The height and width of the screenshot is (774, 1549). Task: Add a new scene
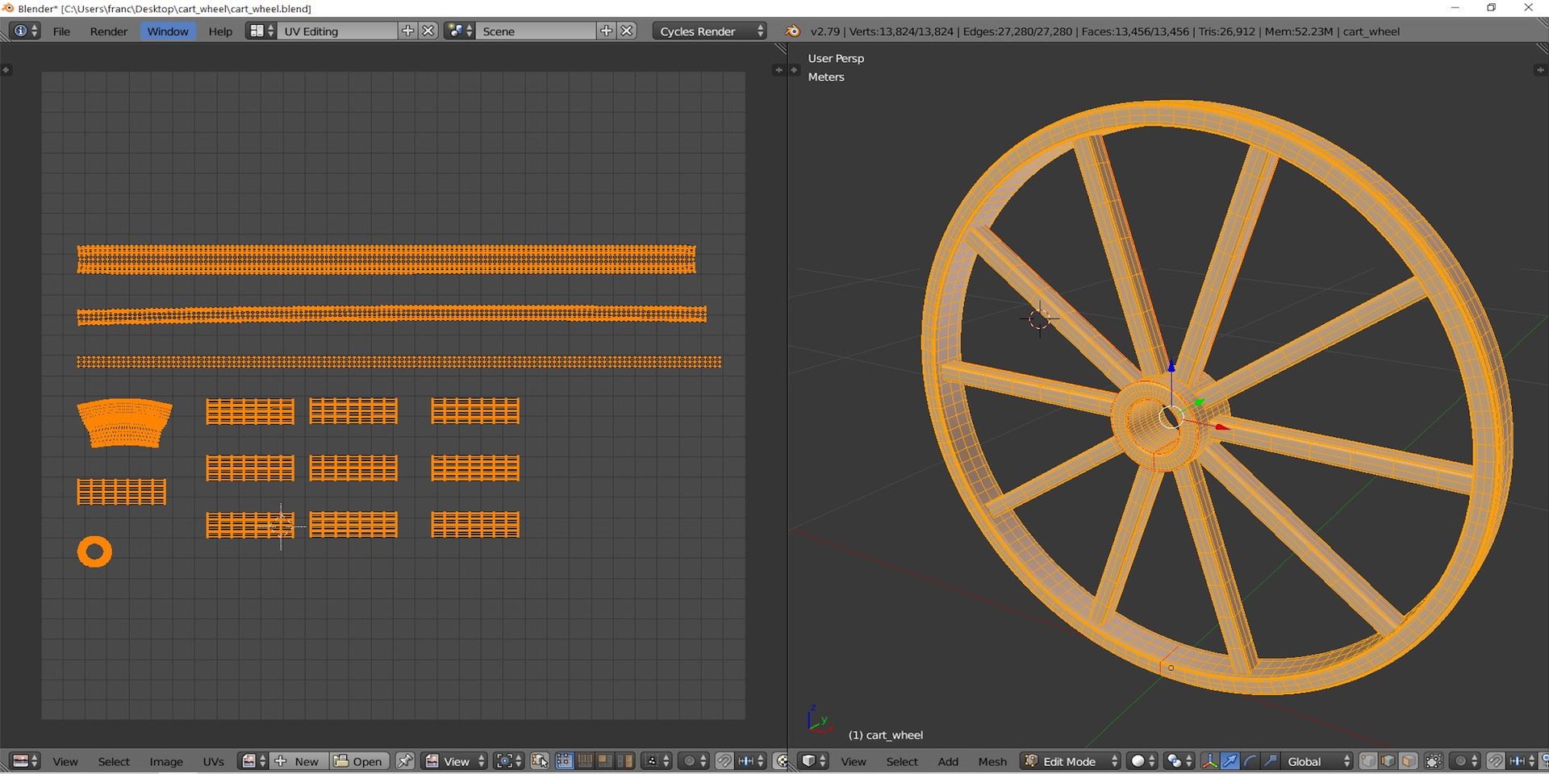click(606, 31)
